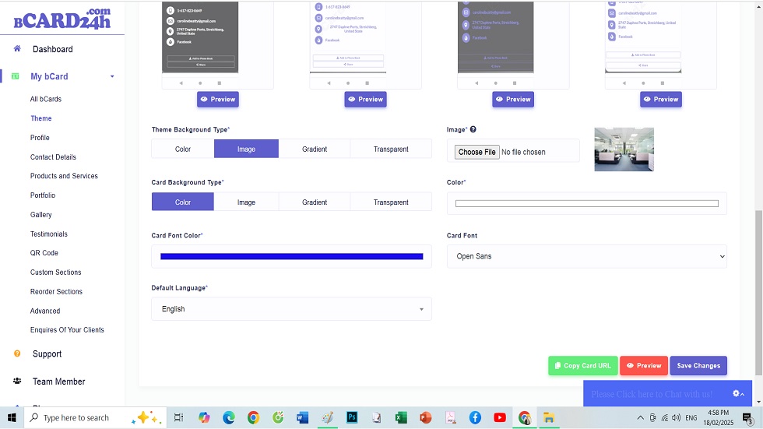The width and height of the screenshot is (763, 429).
Task: Set Card Background Type to Transparent
Action: tap(391, 202)
